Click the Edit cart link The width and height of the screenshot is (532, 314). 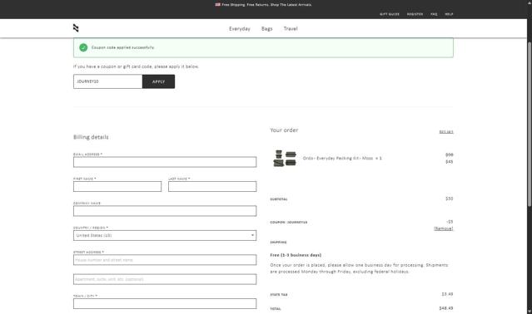coord(446,131)
